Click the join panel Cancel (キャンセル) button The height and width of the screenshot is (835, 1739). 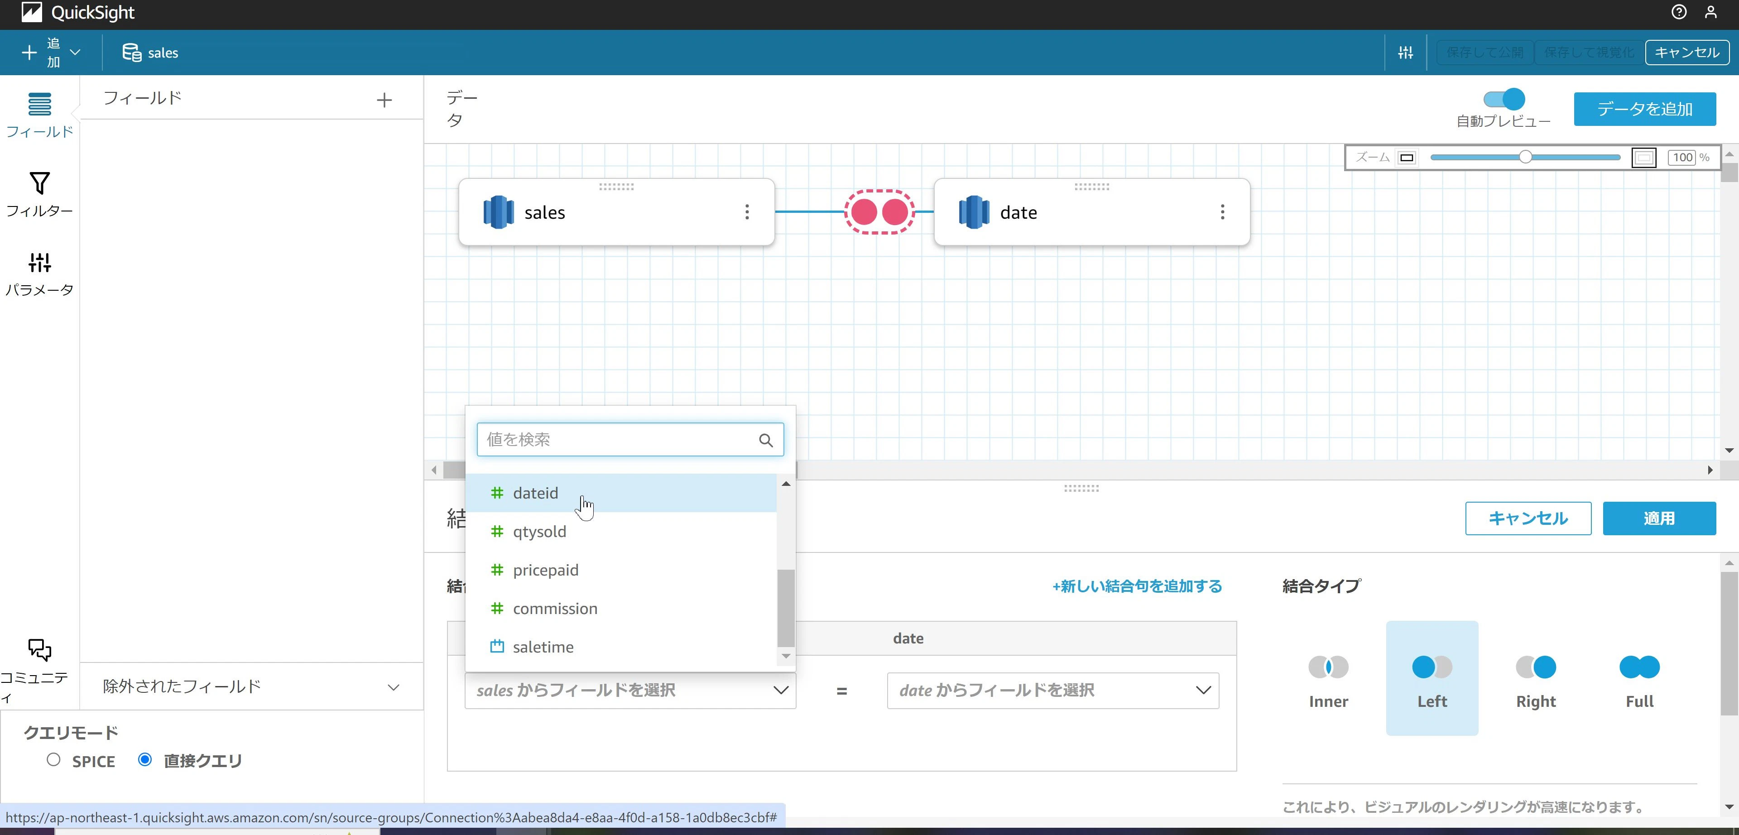tap(1528, 518)
